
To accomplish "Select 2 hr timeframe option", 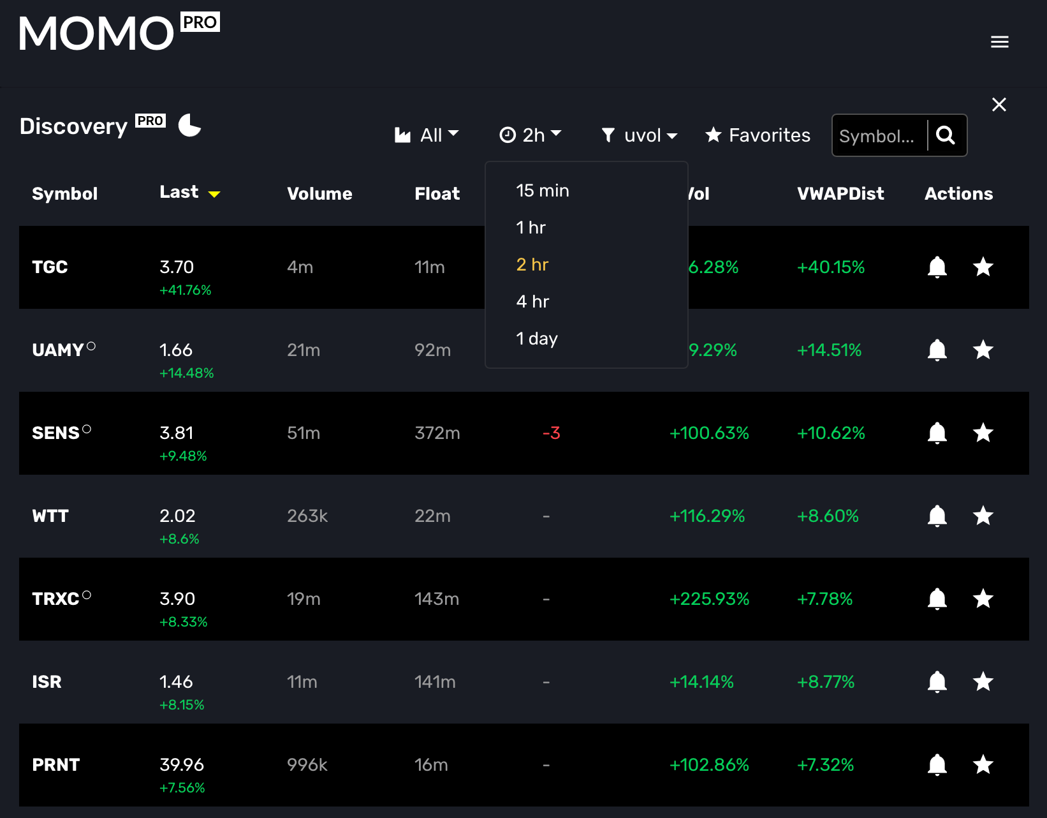I will (532, 264).
